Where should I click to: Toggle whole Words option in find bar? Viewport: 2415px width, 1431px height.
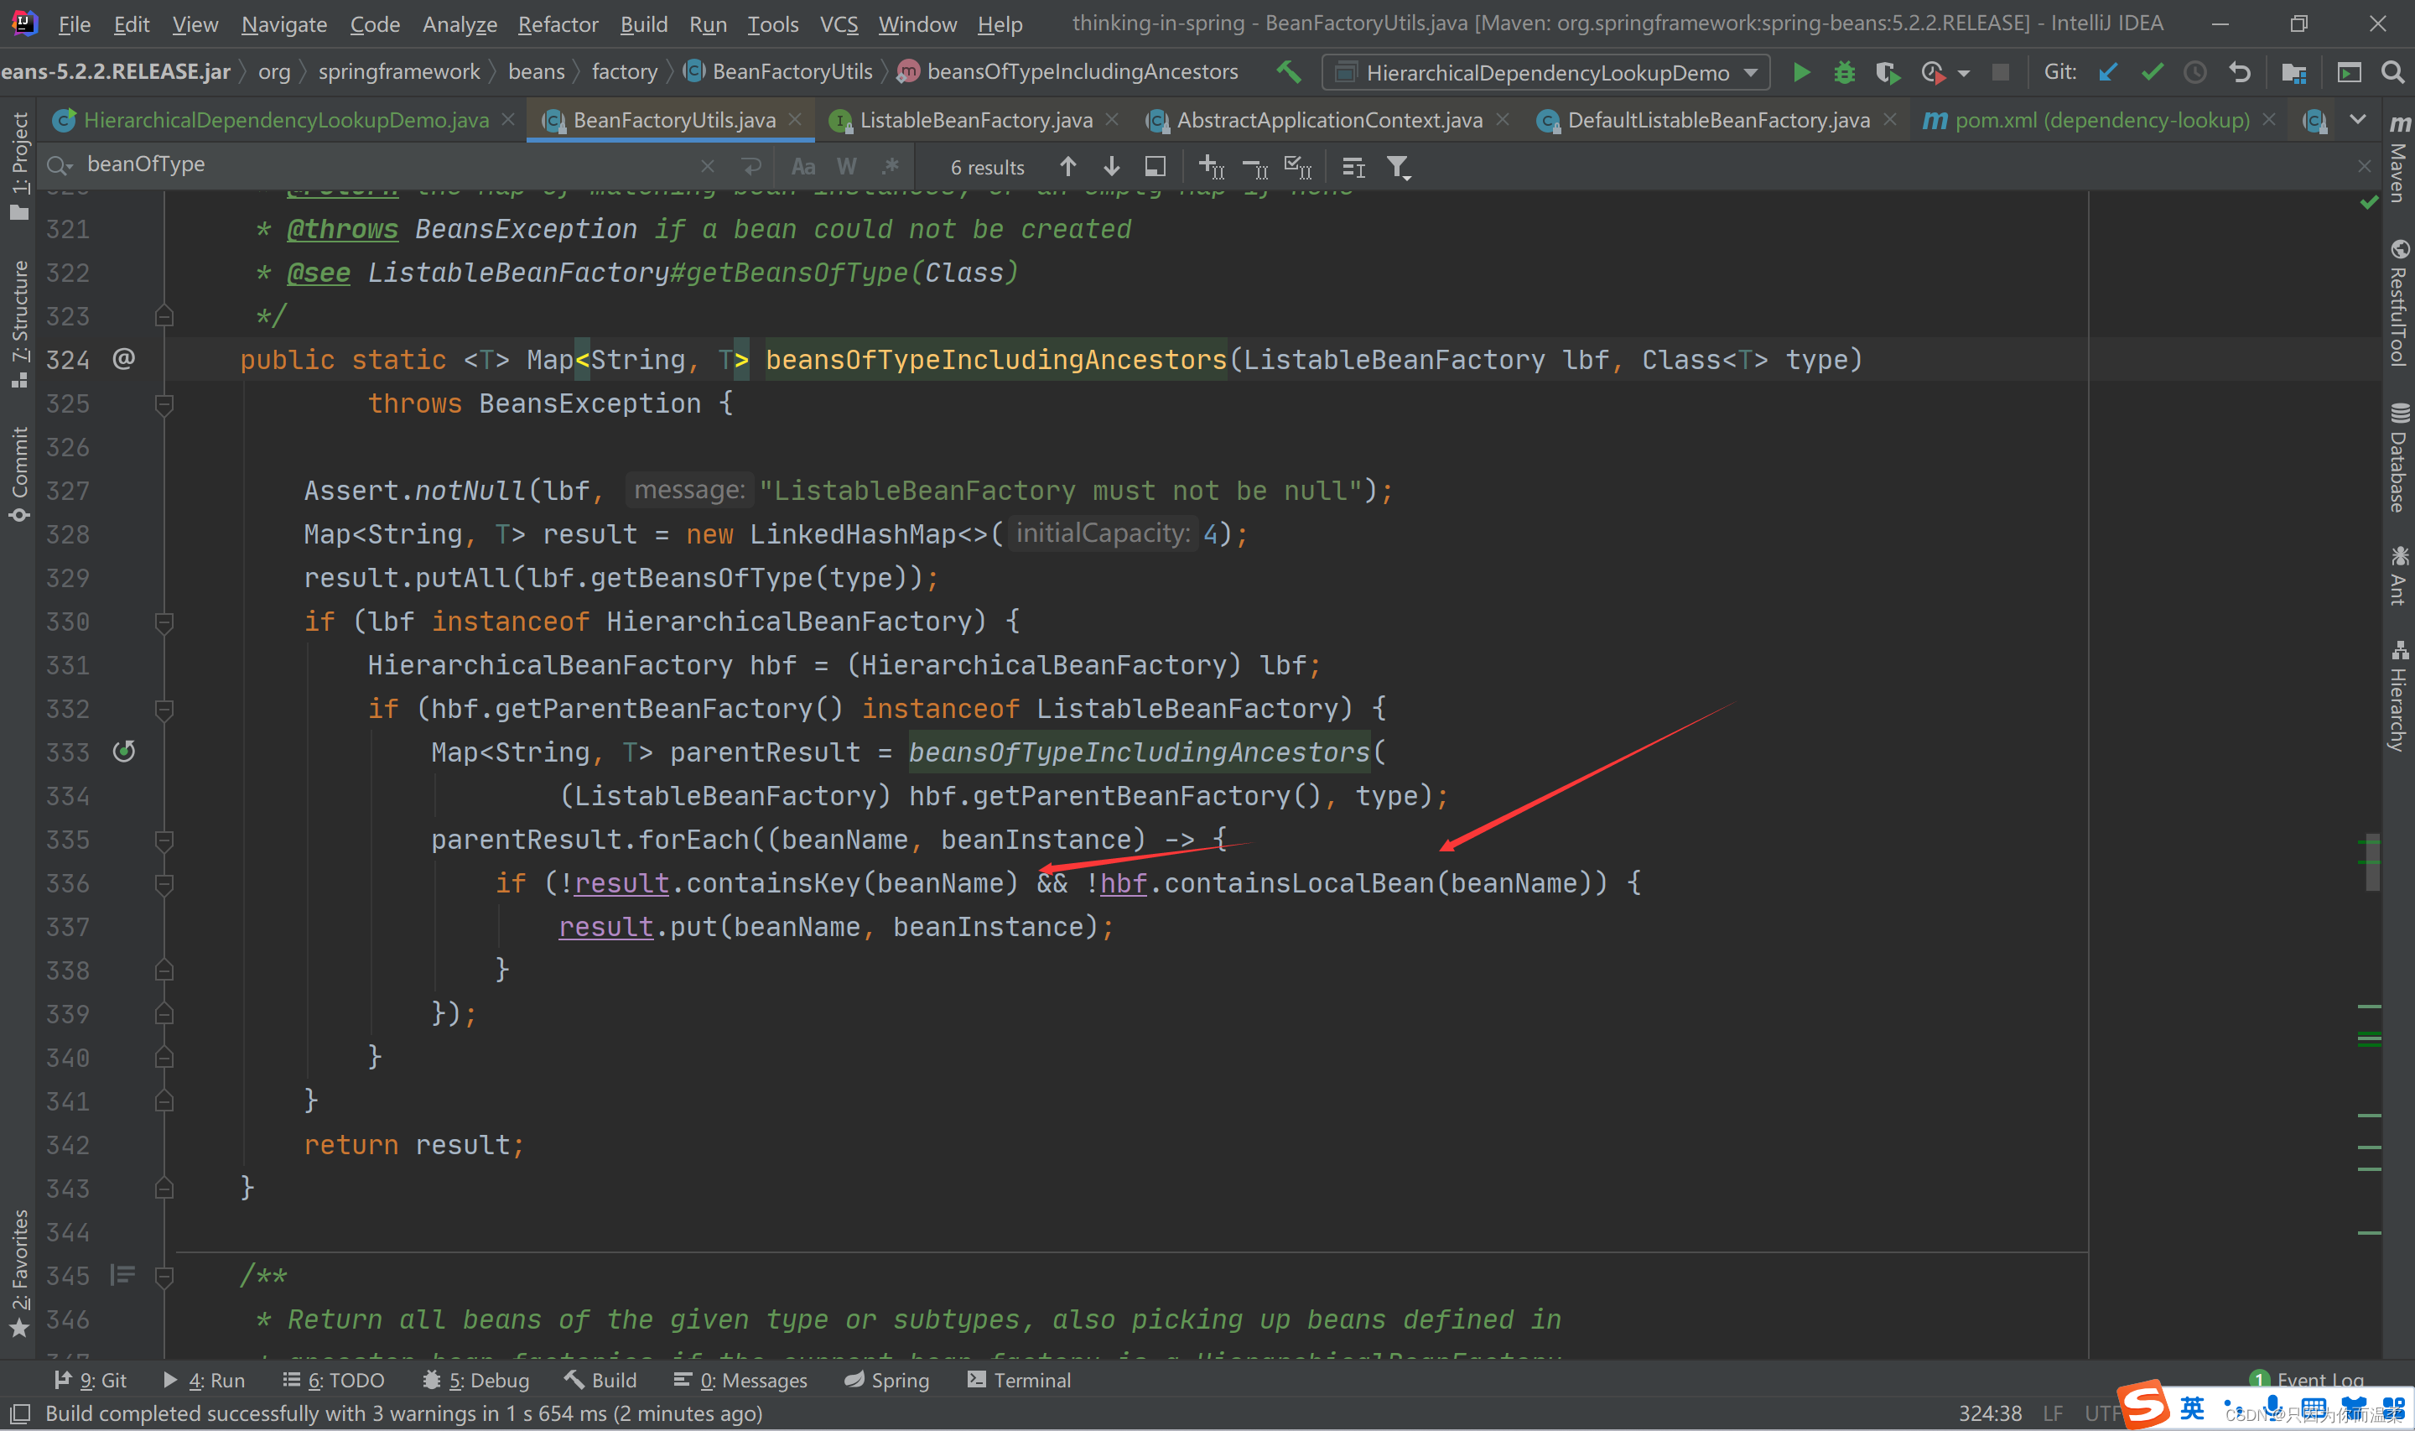pos(846,167)
